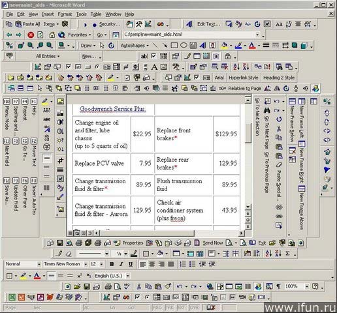Expand the AutoShapes menu
The image size is (337, 313).
[x=135, y=46]
